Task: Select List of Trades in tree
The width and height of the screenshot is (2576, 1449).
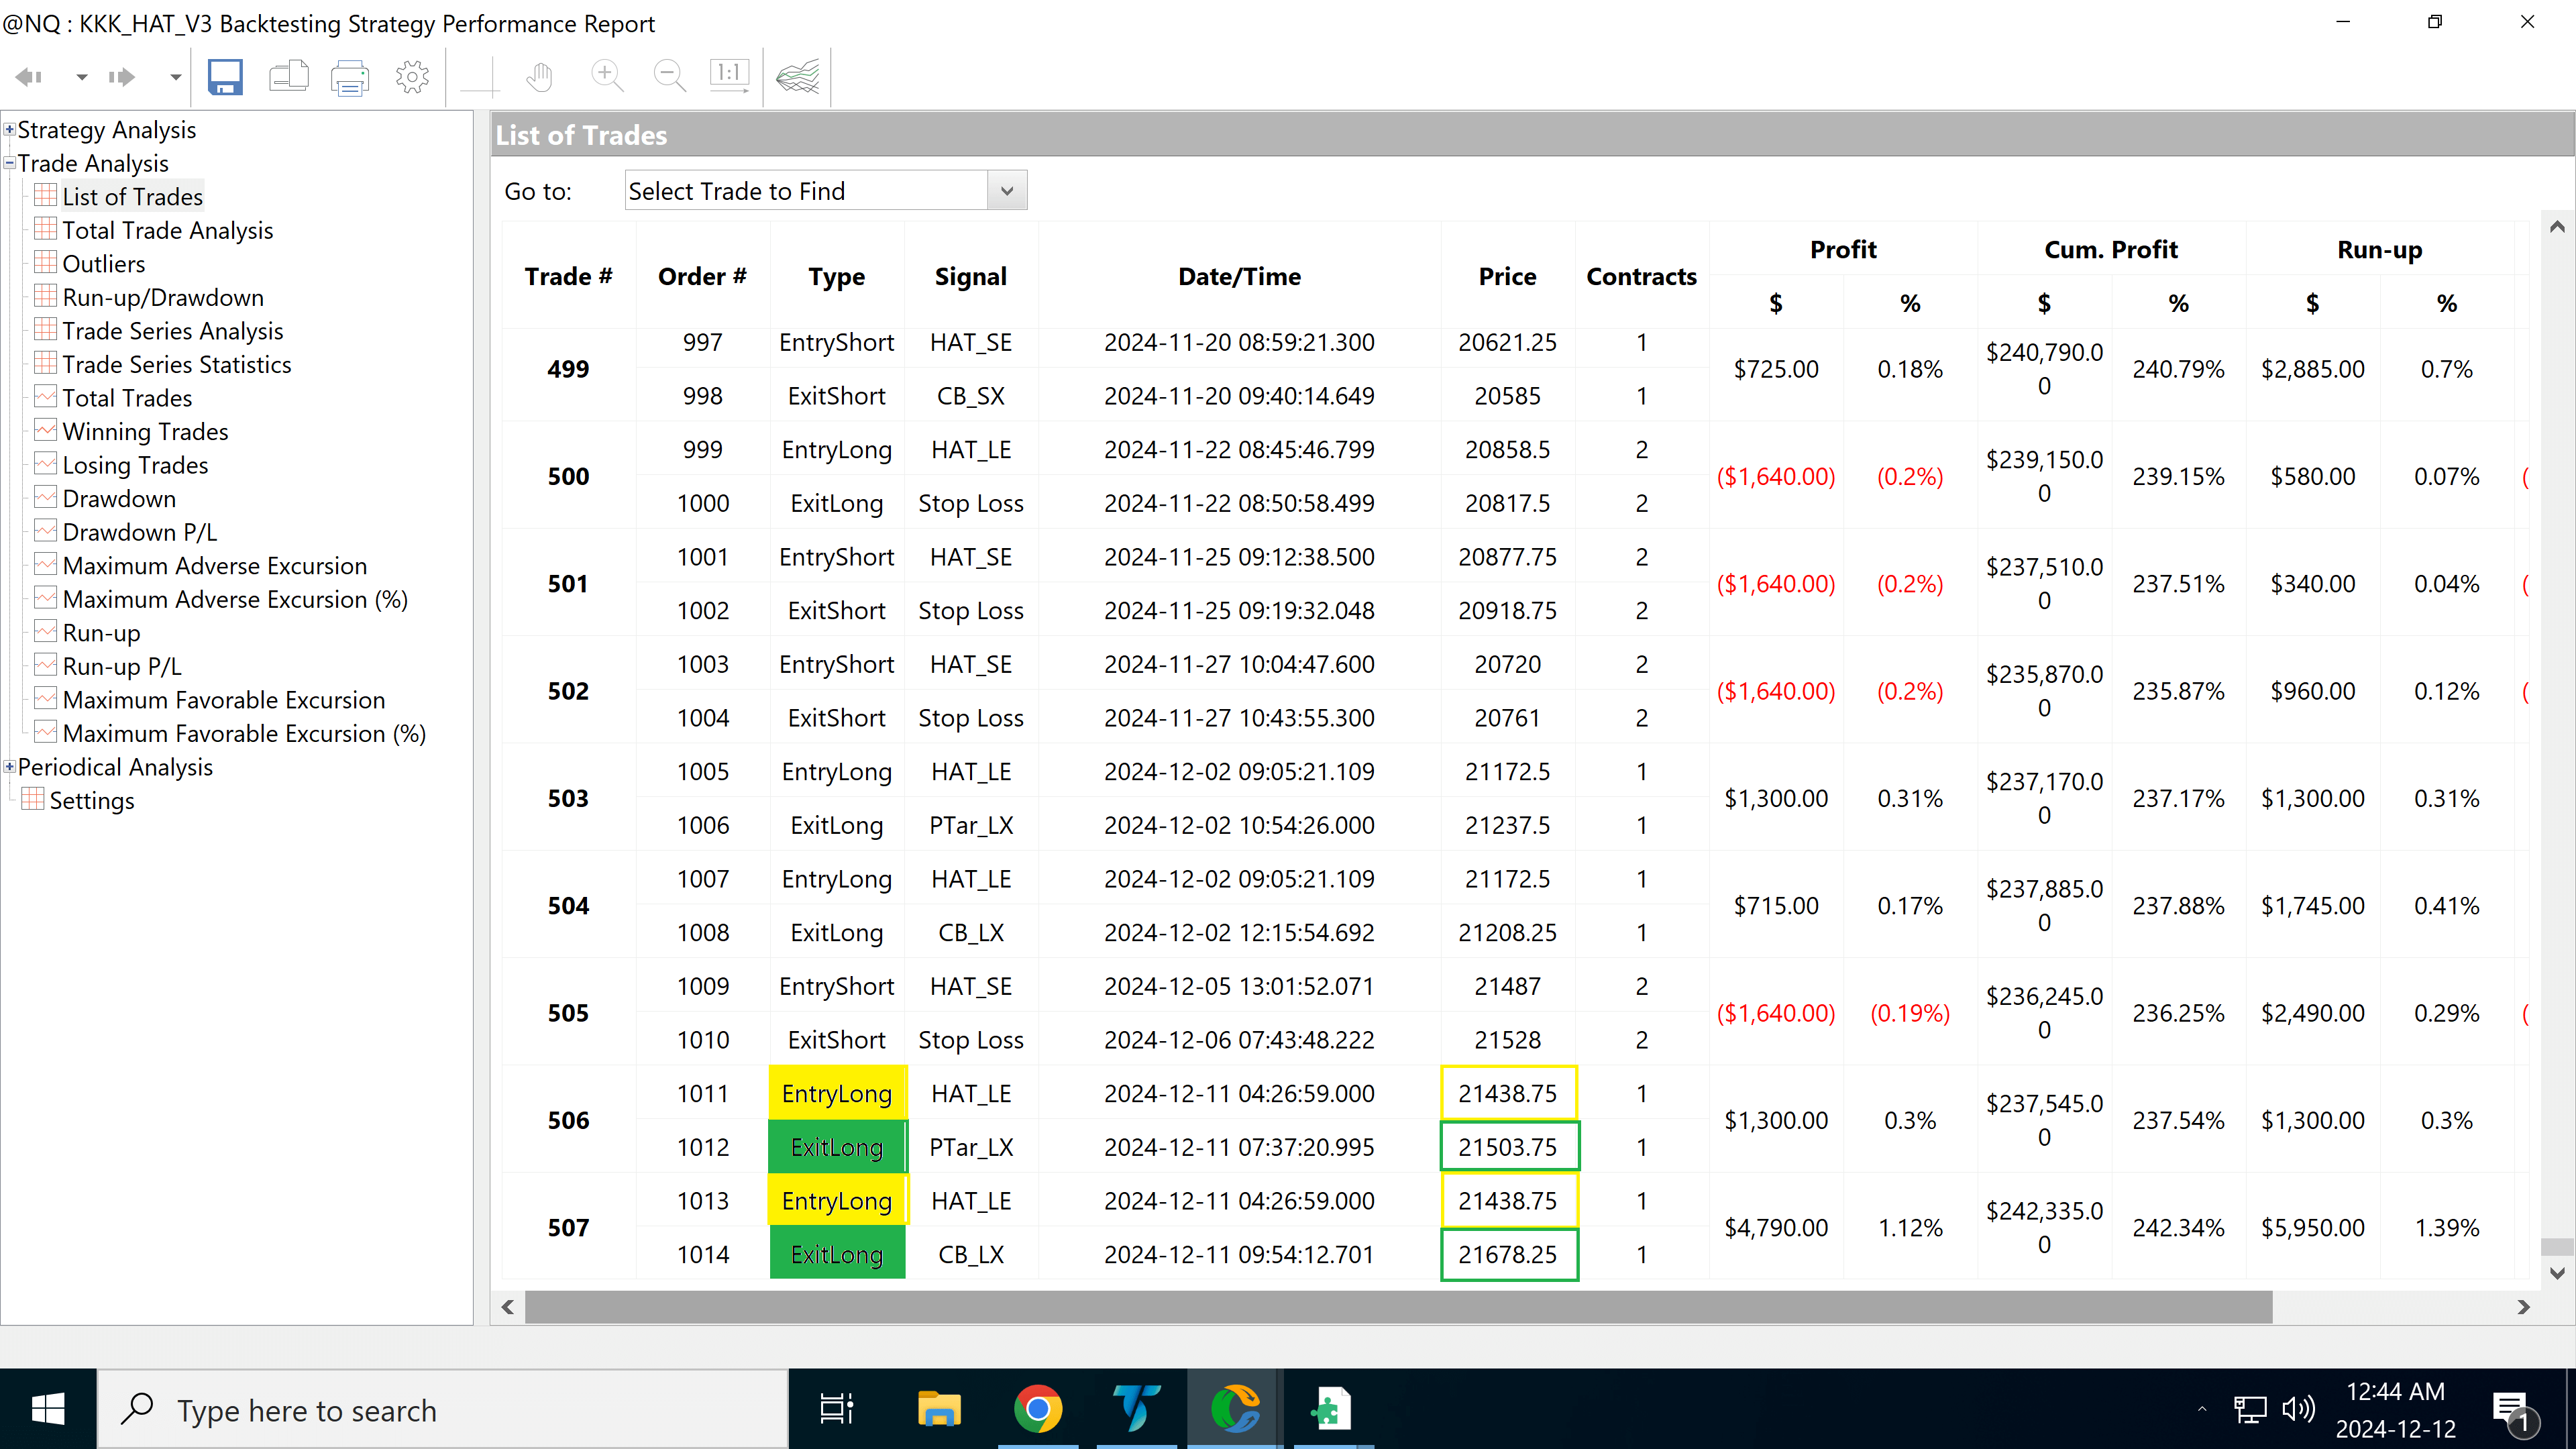Action: coord(132,196)
